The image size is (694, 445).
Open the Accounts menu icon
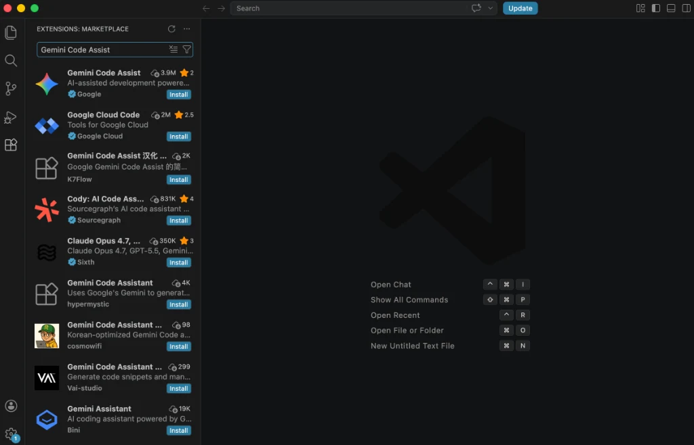pos(11,406)
